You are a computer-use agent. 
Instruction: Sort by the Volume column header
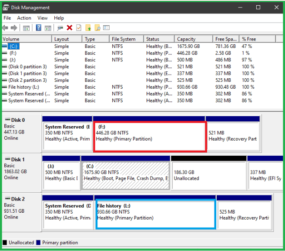(27, 39)
